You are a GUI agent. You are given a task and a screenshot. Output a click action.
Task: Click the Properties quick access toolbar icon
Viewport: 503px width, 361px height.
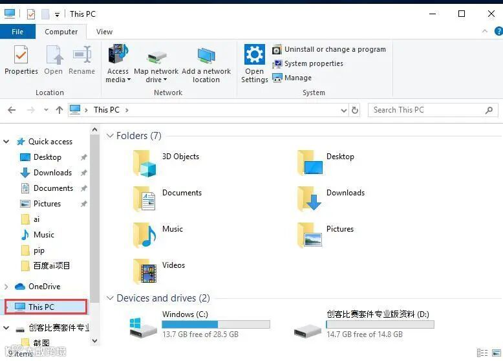point(31,14)
